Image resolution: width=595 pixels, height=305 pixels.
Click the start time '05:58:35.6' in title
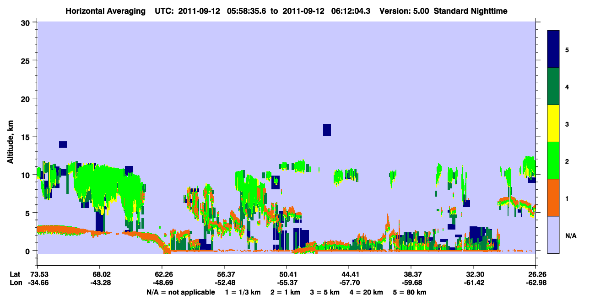(247, 11)
